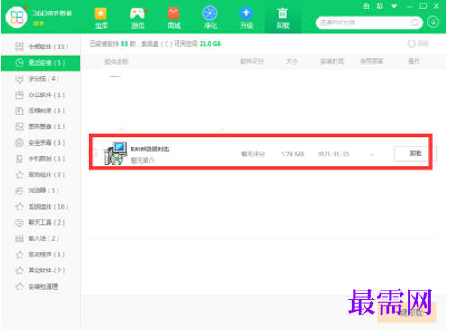Expand the main menu dropdown arrow
The width and height of the screenshot is (449, 330).
tap(394, 6)
